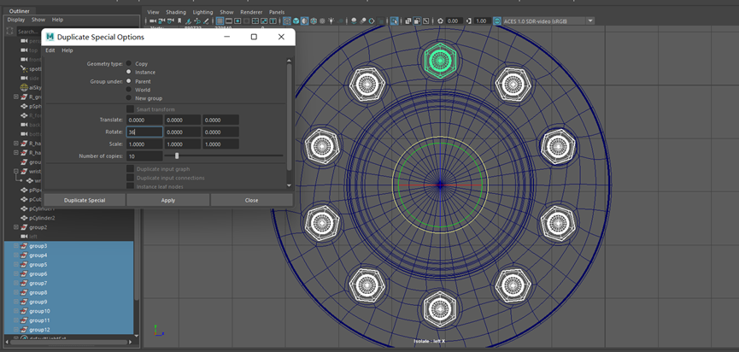Toggle the film gate icon

[x=229, y=21]
